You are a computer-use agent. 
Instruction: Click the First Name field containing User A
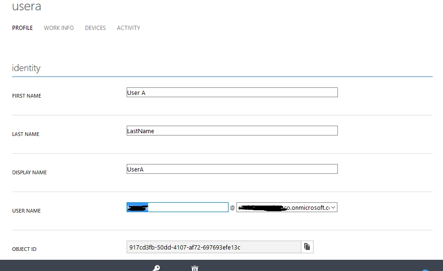pyautogui.click(x=232, y=93)
